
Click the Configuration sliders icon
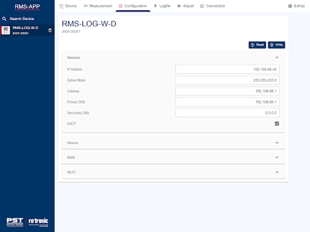click(120, 6)
